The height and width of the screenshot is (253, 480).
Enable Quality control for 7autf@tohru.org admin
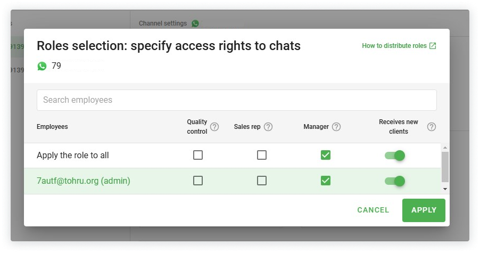tap(198, 181)
